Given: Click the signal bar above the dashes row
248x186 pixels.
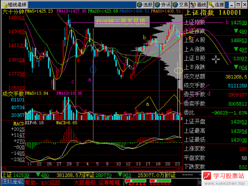Looking at the screenshot, I should tap(160, 181).
